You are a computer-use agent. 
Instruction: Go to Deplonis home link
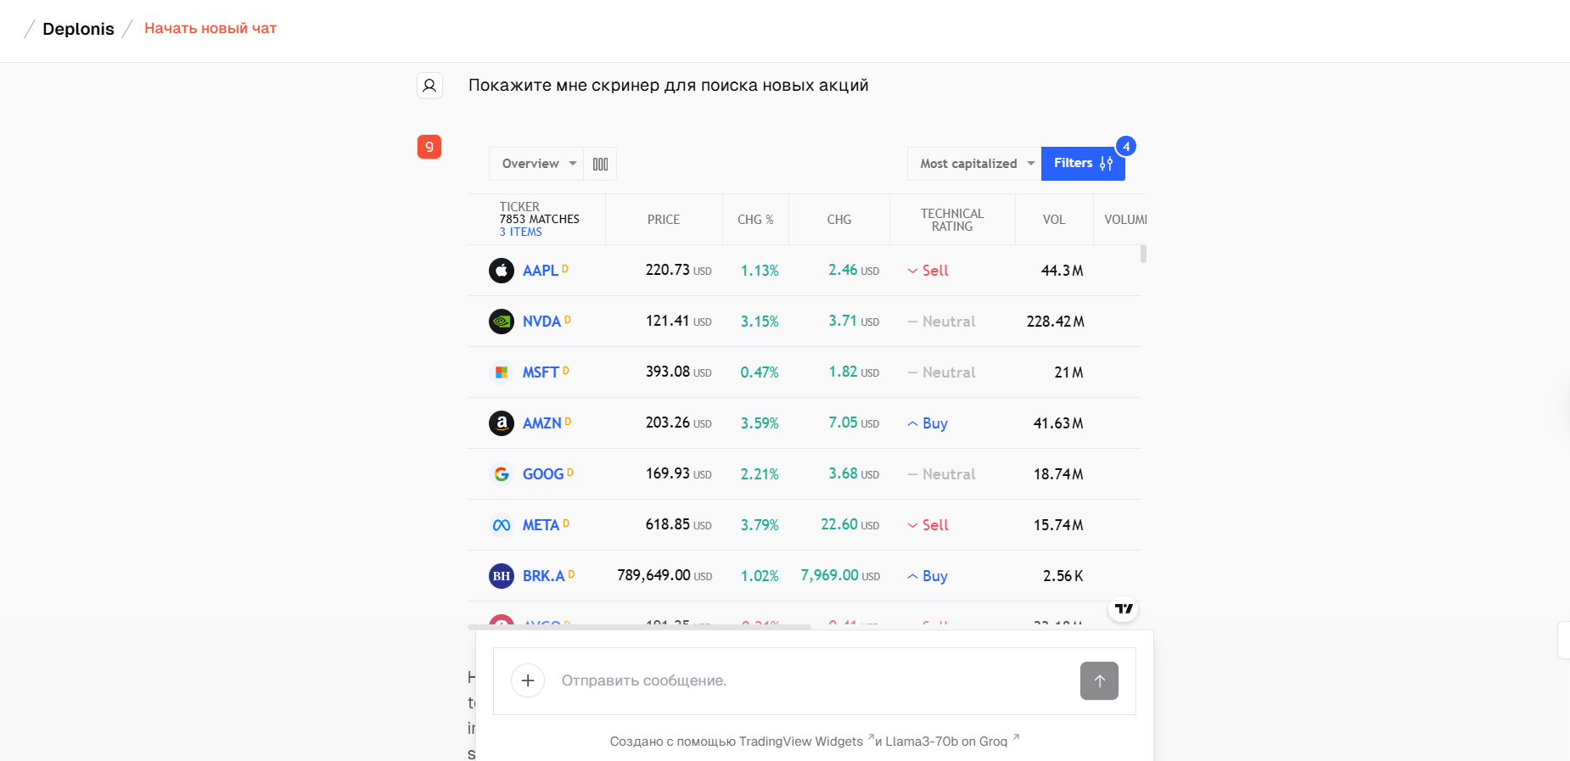tap(78, 29)
